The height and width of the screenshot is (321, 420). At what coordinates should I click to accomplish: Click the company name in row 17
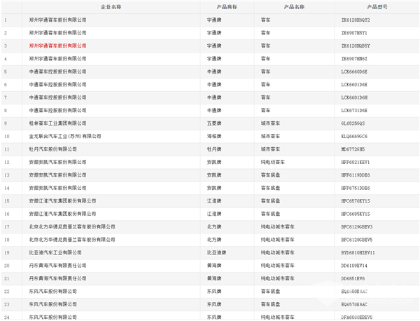pos(73,226)
